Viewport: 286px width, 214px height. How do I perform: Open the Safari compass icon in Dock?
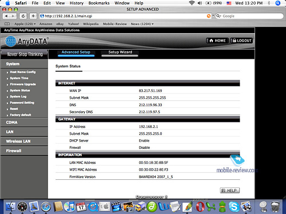(46, 207)
